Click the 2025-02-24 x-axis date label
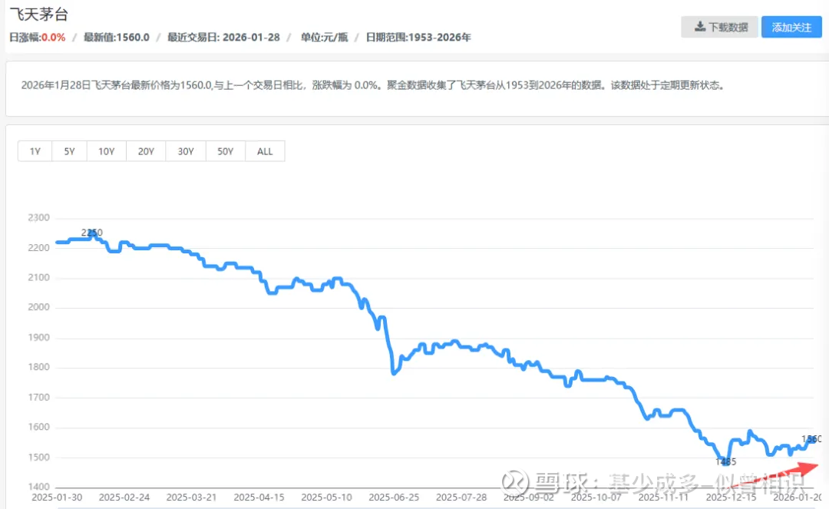 coord(124,497)
